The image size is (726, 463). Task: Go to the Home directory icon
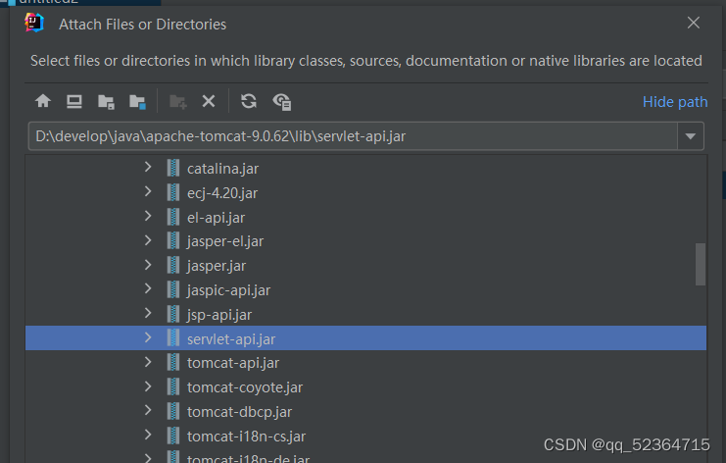pos(43,101)
